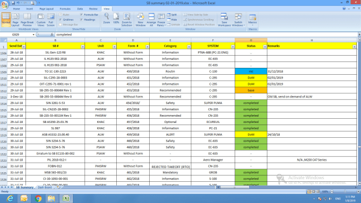Click the zoom out minus button

coord(332,191)
